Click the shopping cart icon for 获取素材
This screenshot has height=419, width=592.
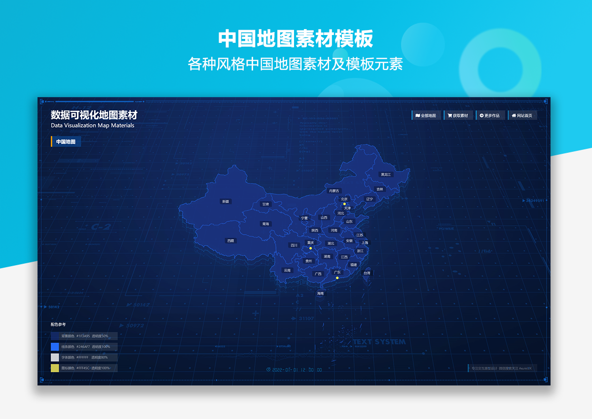click(x=449, y=115)
